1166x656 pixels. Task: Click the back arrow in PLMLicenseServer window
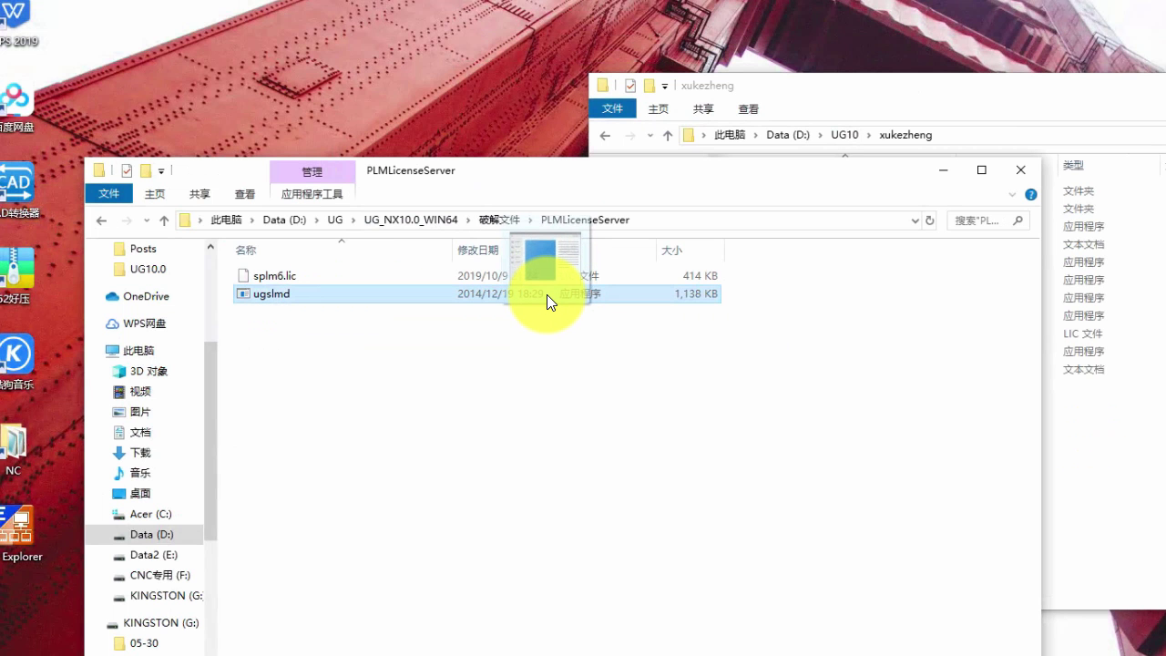102,220
